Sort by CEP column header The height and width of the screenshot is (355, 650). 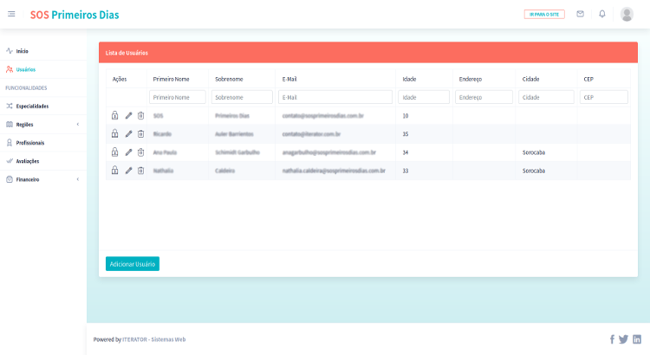tap(588, 79)
